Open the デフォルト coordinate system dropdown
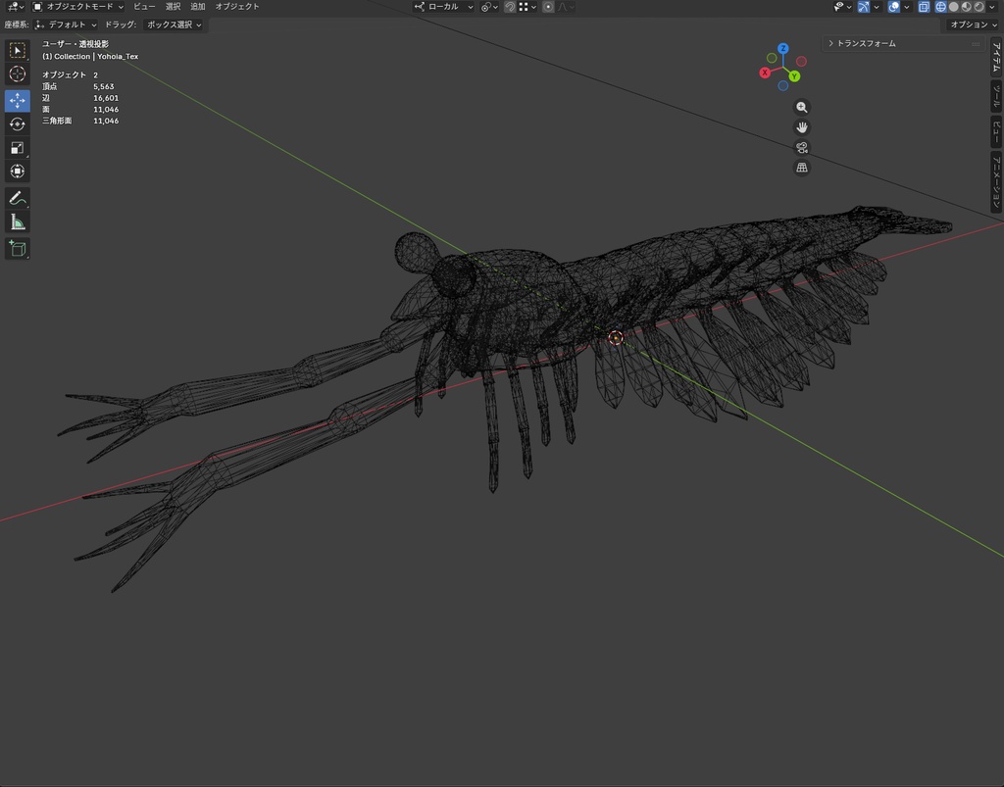 click(66, 25)
